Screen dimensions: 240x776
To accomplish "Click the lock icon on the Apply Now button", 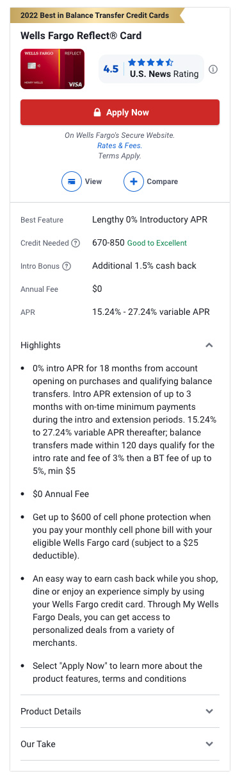I will 97,112.
